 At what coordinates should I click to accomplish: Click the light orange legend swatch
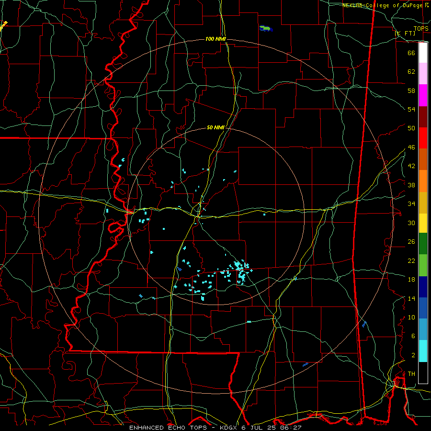tap(423, 181)
